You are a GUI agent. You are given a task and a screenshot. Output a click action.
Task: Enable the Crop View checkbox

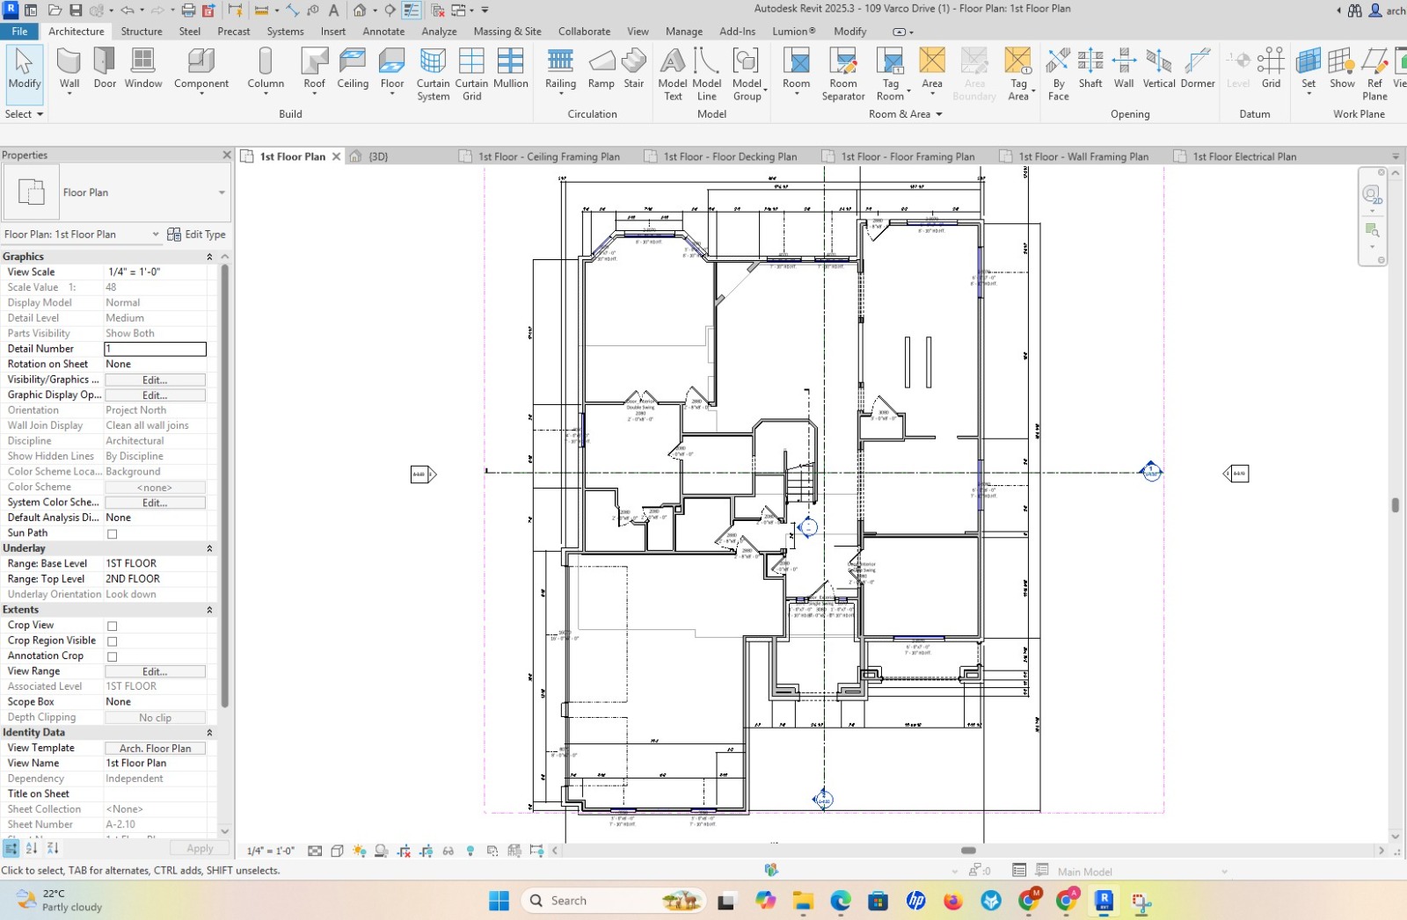pyautogui.click(x=112, y=626)
